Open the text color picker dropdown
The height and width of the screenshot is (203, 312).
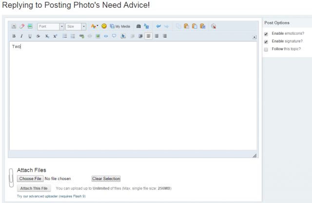point(95,26)
